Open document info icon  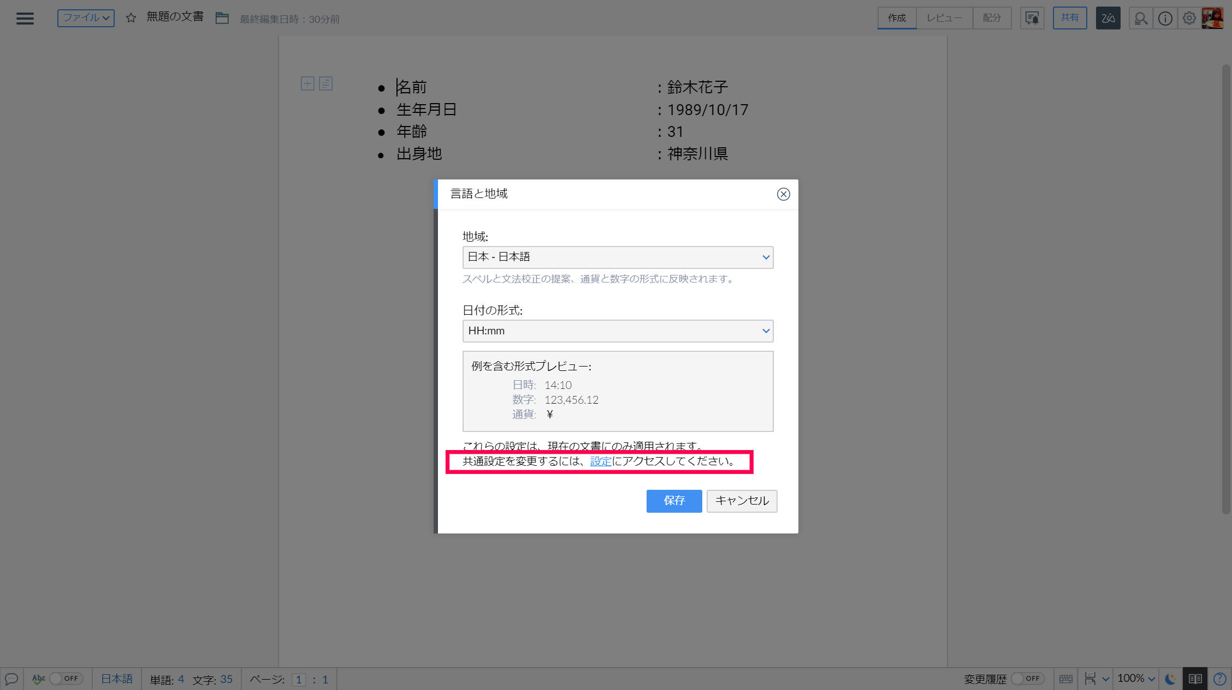(1165, 19)
